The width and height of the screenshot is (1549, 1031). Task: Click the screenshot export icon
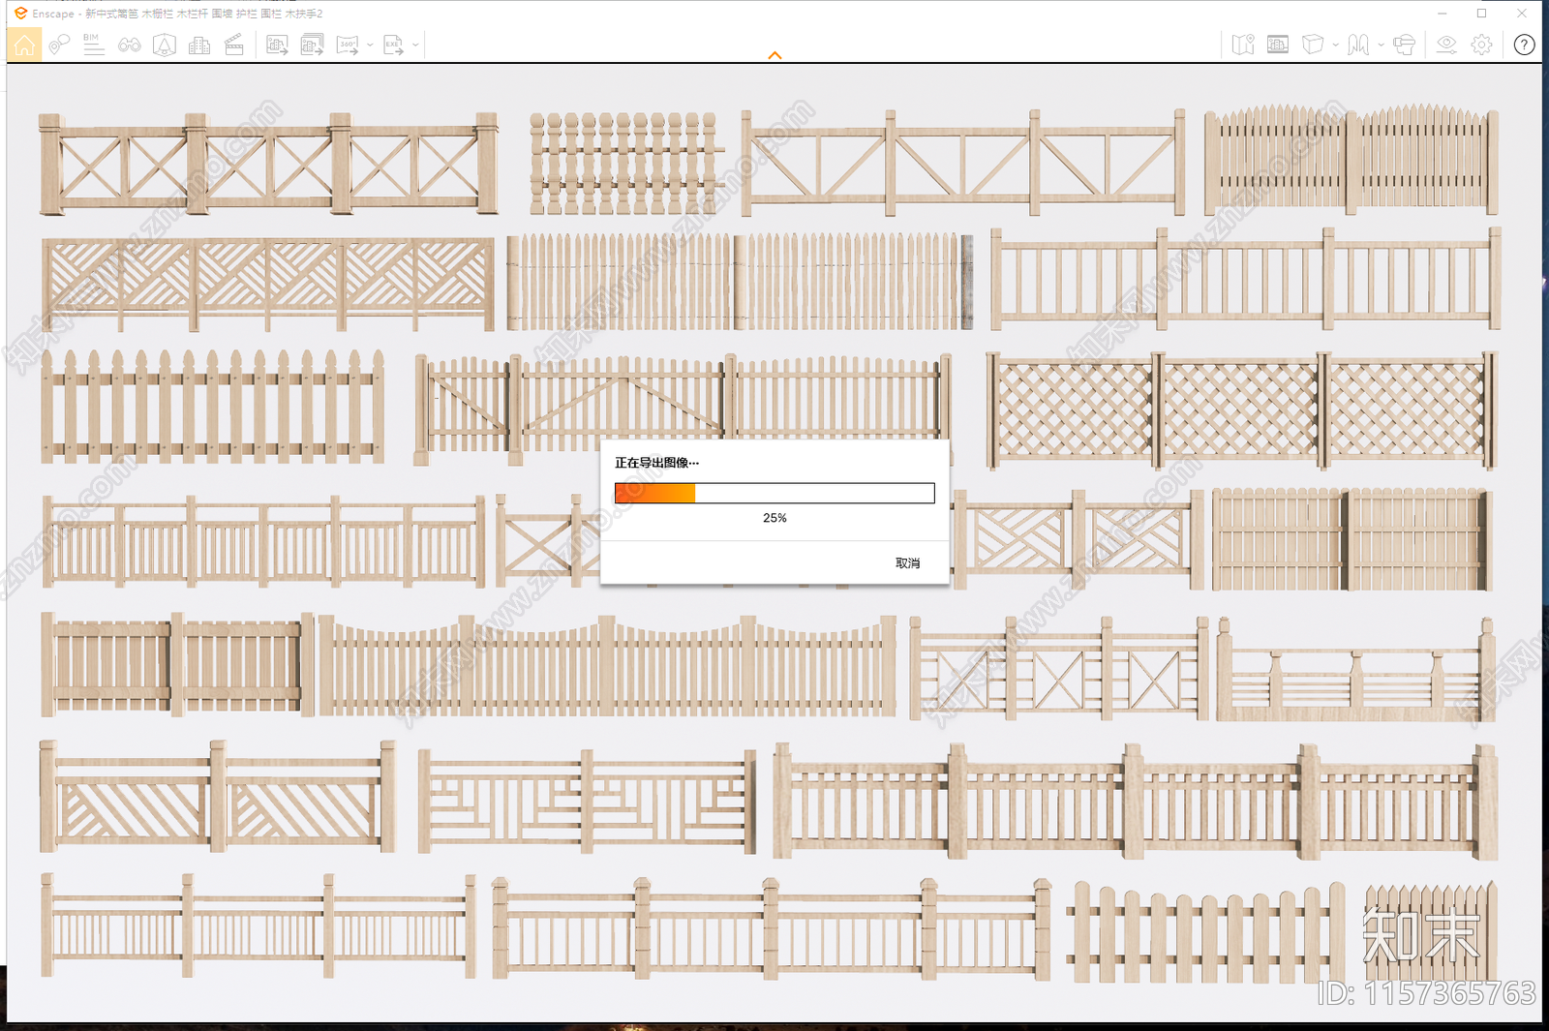click(x=277, y=45)
